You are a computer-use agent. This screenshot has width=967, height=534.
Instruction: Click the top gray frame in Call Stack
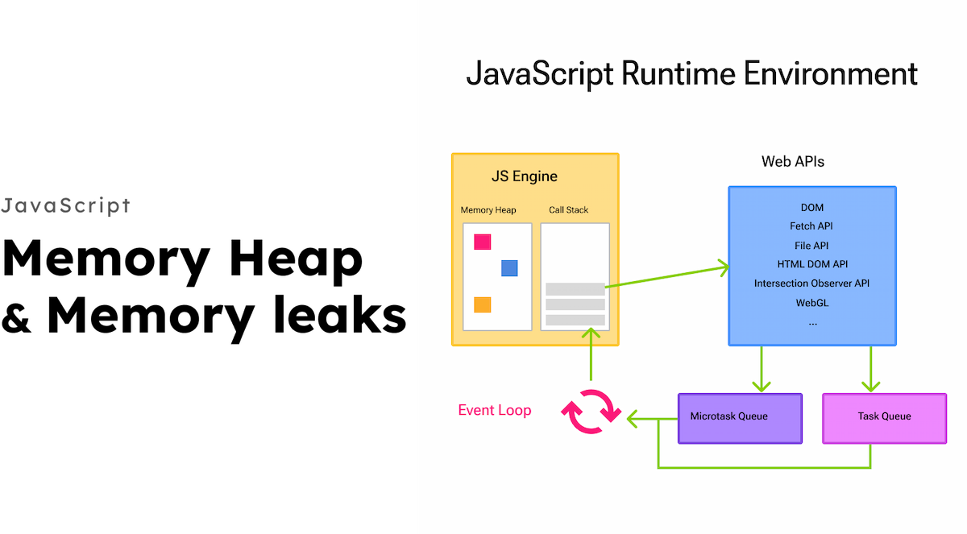[x=575, y=289]
